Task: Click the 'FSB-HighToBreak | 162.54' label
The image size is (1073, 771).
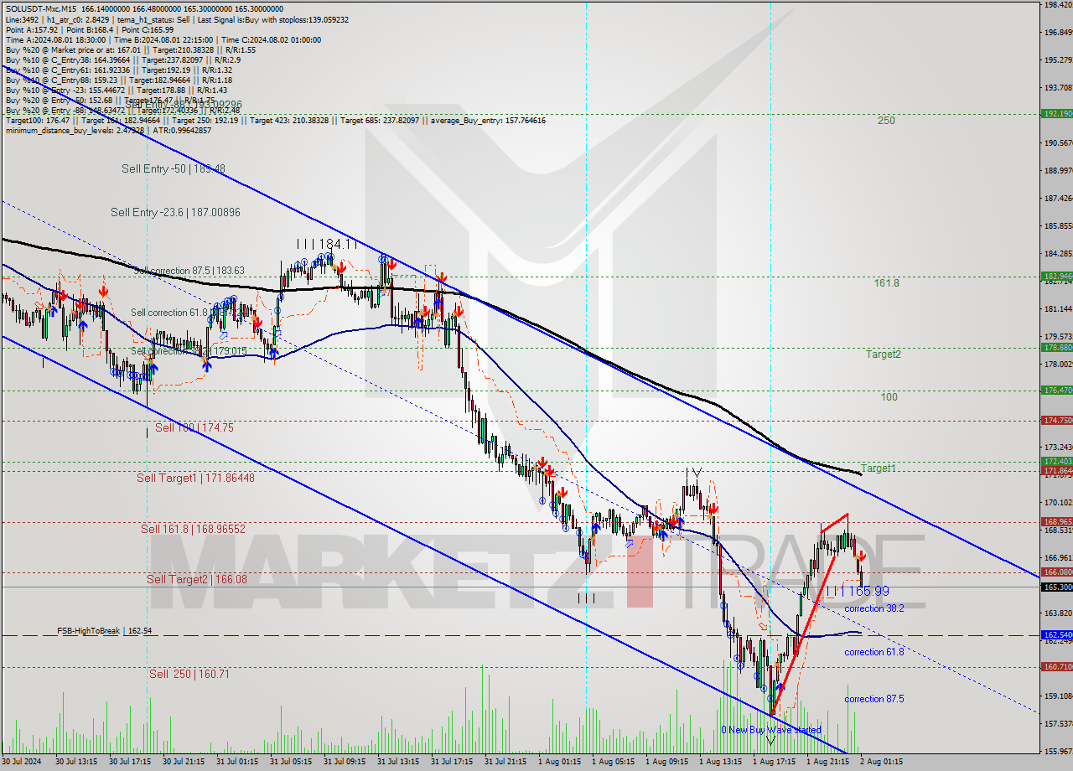Action: (104, 630)
